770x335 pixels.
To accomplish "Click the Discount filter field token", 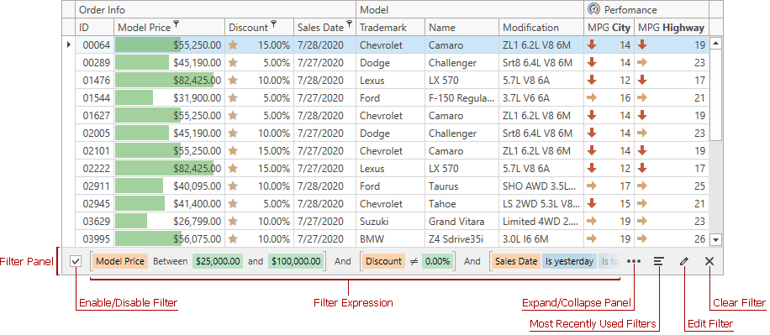I will point(383,261).
